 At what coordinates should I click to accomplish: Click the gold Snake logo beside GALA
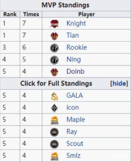pyautogui.click(x=55, y=96)
